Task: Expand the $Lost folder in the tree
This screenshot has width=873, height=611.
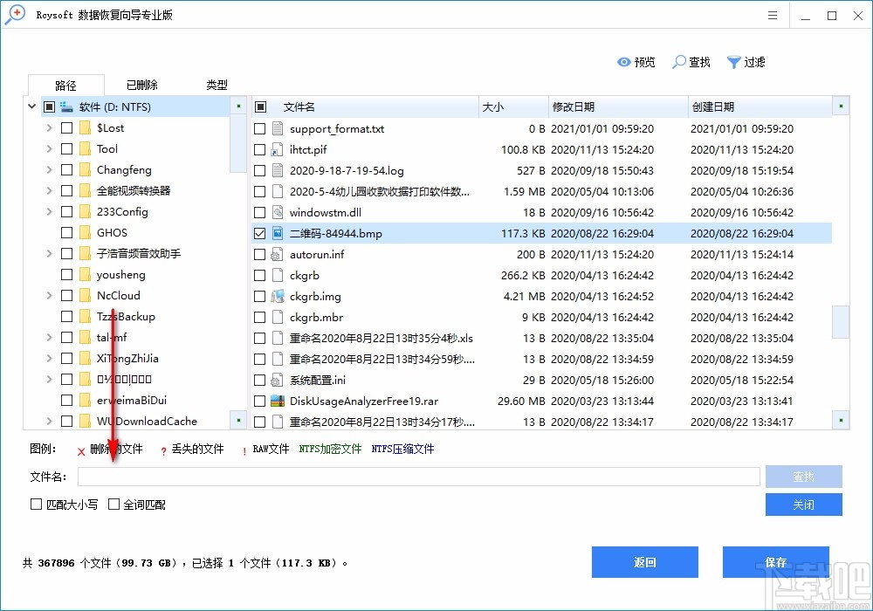Action: tap(50, 127)
